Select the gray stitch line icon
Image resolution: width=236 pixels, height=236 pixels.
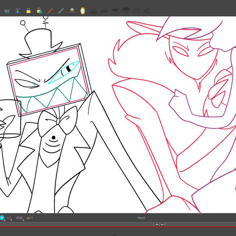coord(61,11)
